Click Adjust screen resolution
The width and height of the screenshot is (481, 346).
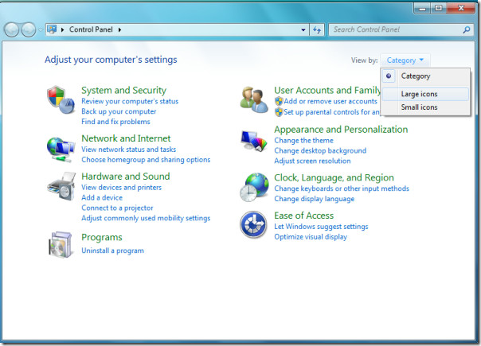pyautogui.click(x=312, y=161)
